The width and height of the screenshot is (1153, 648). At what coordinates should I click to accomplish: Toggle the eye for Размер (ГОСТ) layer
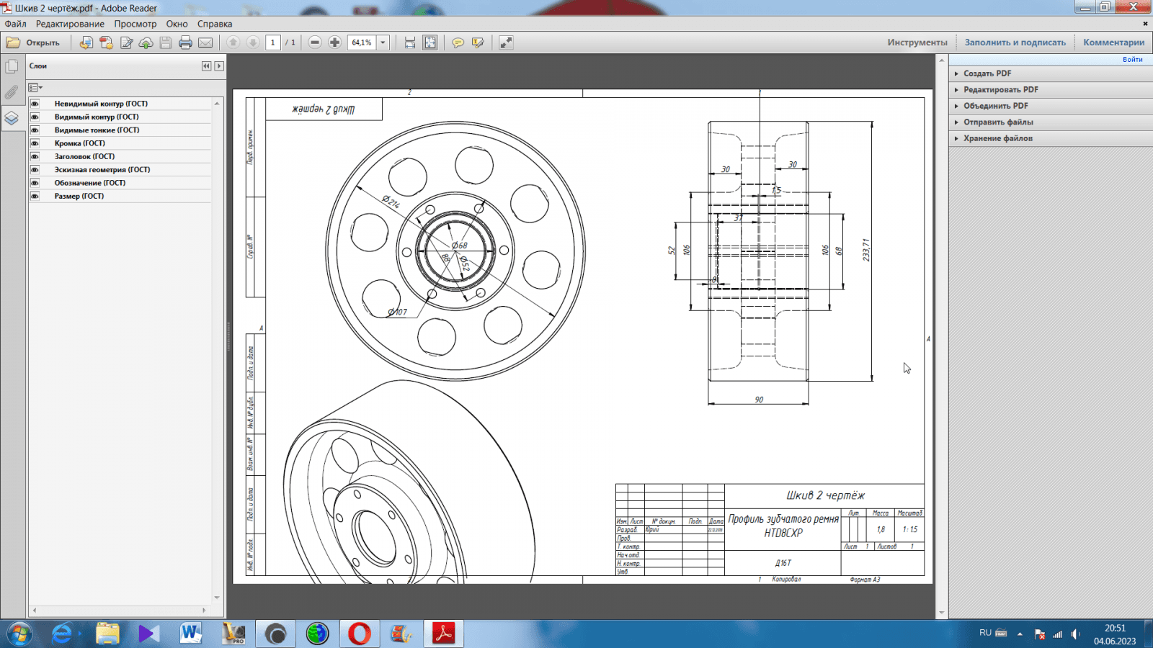[35, 196]
